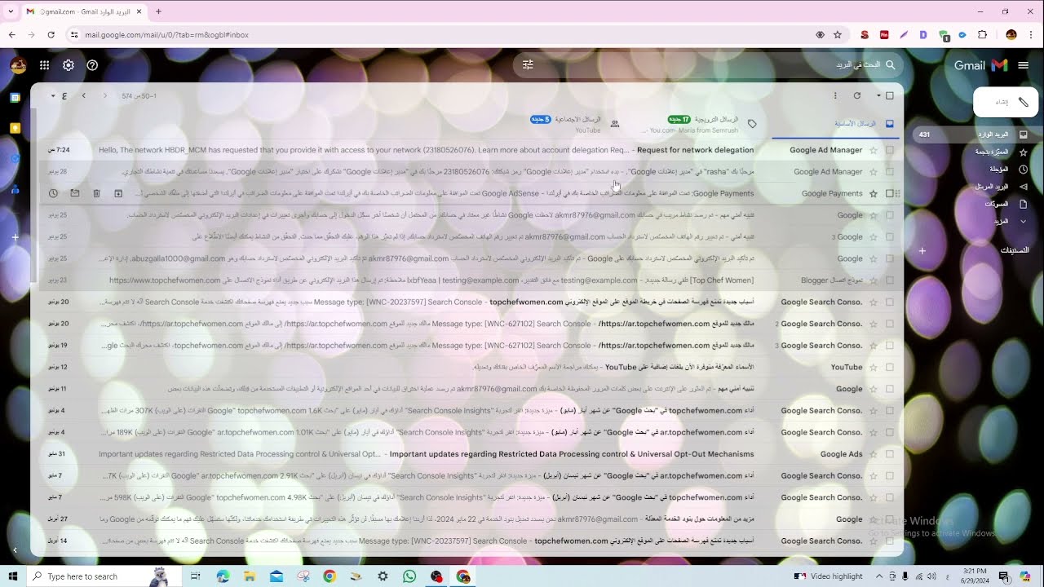This screenshot has width=1044, height=587.
Task: Delete the Google Payments email
Action: (x=96, y=193)
